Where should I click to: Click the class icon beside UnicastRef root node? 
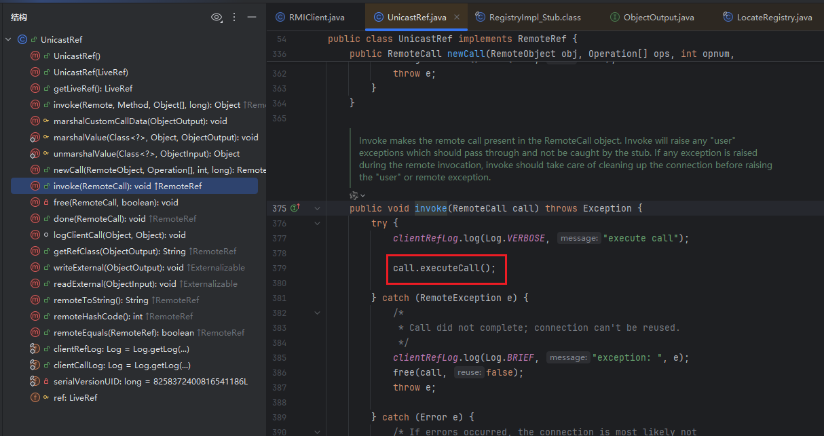click(x=22, y=40)
